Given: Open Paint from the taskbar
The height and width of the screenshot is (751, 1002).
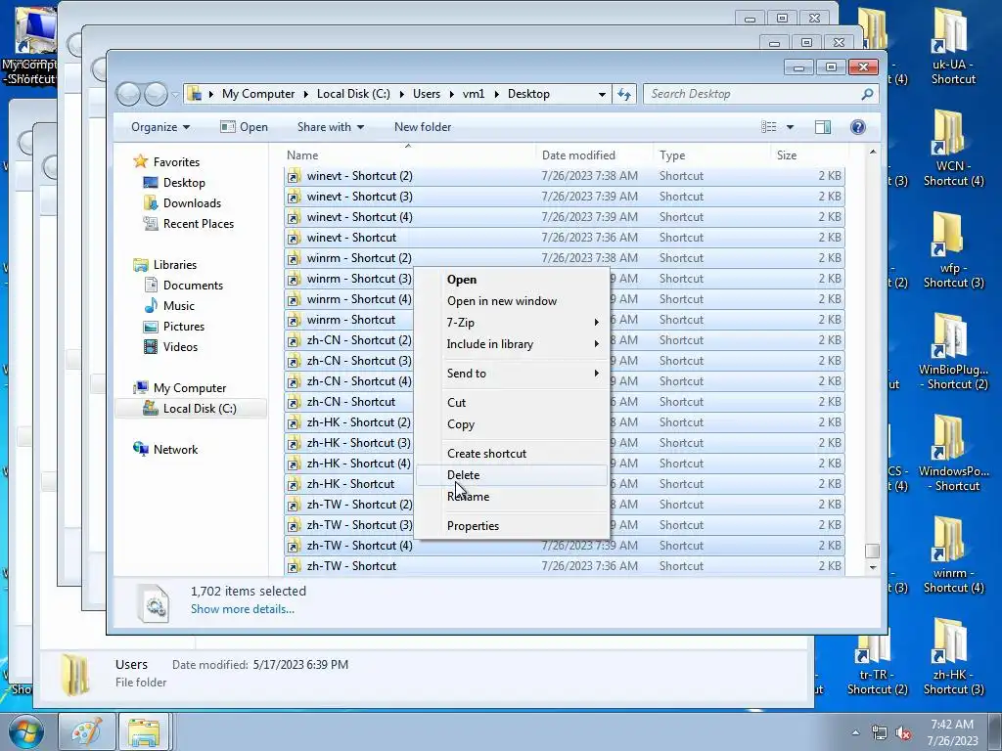Looking at the screenshot, I should pos(87,731).
